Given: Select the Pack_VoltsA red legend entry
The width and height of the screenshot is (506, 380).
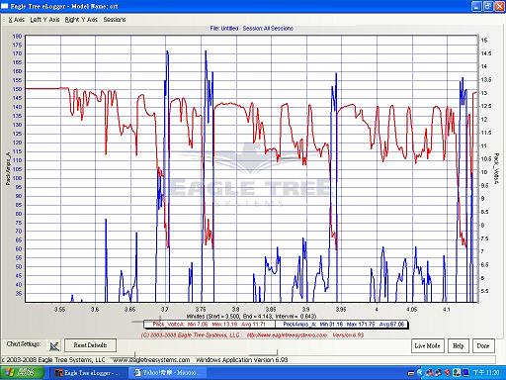Looking at the screenshot, I should click(x=210, y=325).
